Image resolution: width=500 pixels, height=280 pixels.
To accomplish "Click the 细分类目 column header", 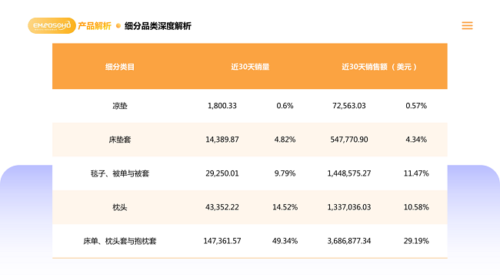I will [120, 67].
